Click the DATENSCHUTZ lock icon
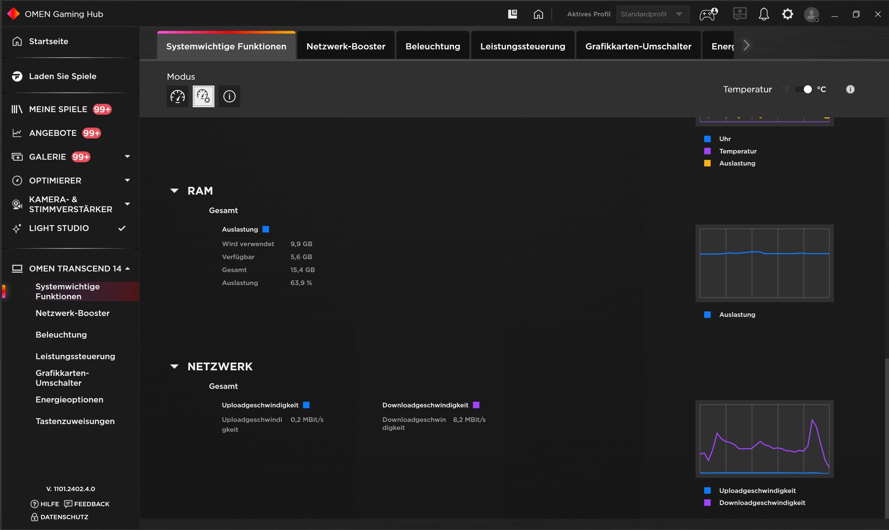The height and width of the screenshot is (530, 889). [x=35, y=517]
